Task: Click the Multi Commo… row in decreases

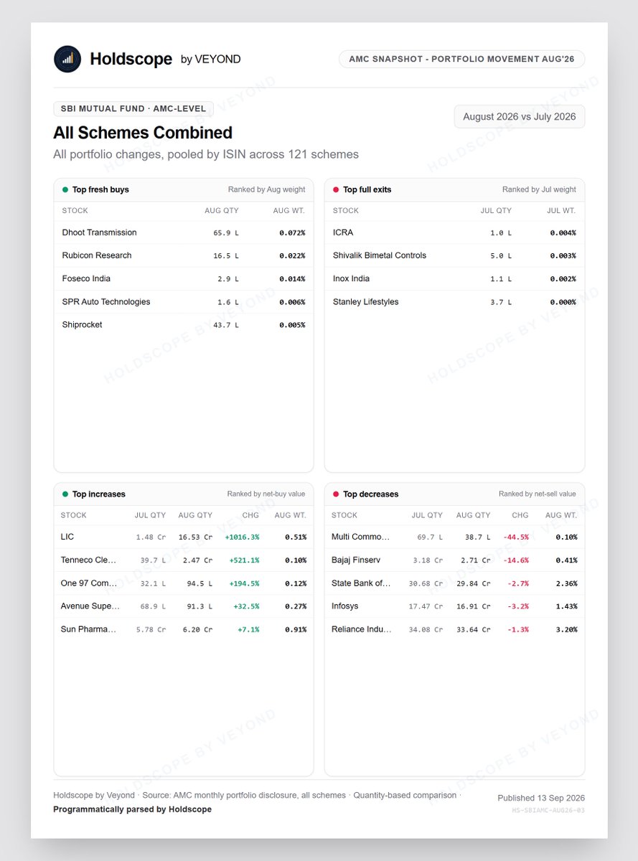Action: [x=454, y=537]
